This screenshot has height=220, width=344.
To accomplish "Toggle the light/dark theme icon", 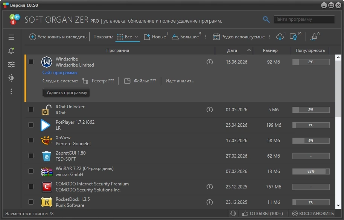I will [x=11, y=78].
